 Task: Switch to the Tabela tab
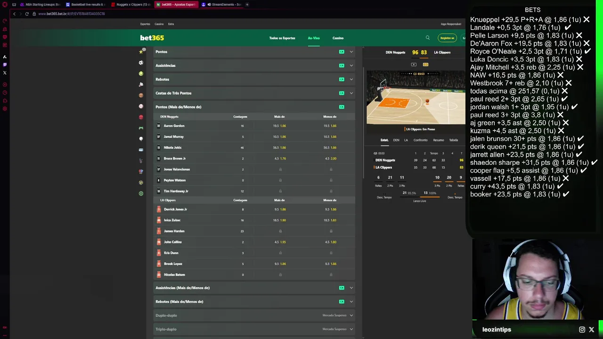click(x=454, y=140)
